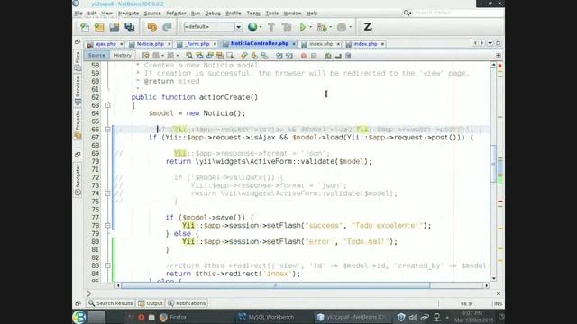The height and width of the screenshot is (324, 577).
Task: Click the globe browser icon
Action: tap(252, 27)
